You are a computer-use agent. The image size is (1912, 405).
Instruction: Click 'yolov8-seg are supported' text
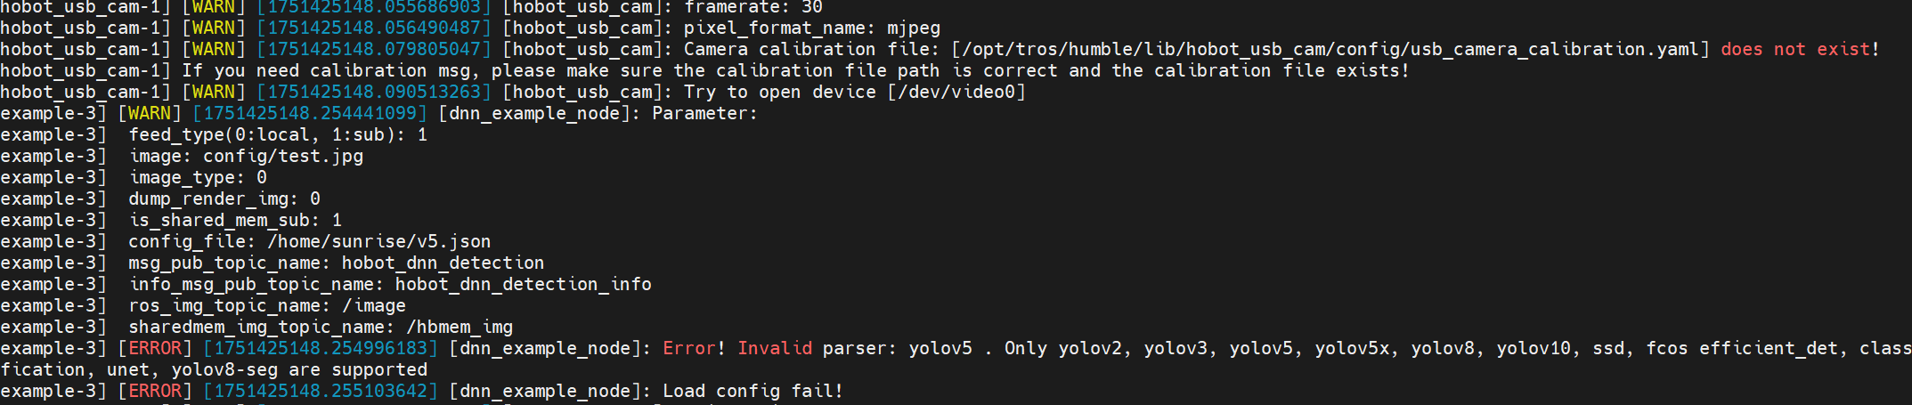[x=299, y=370]
